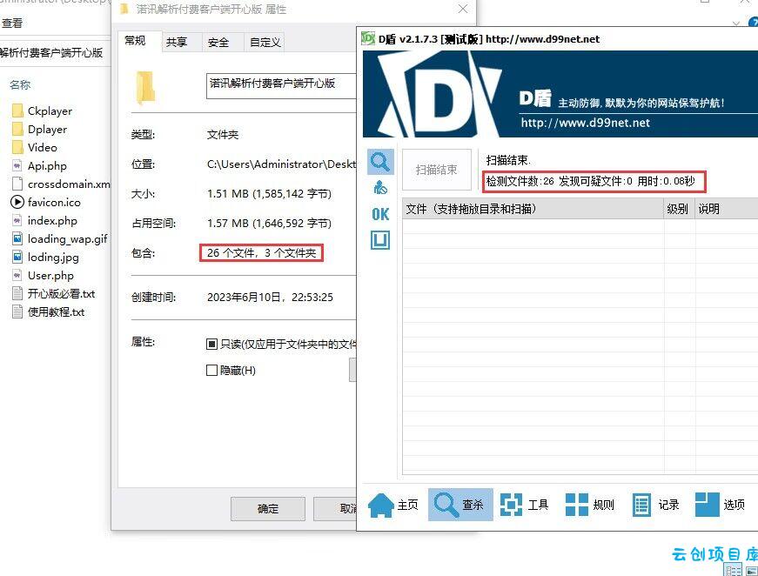
Task: Click the OK icon in D盾 sidebar
Action: pos(380,214)
